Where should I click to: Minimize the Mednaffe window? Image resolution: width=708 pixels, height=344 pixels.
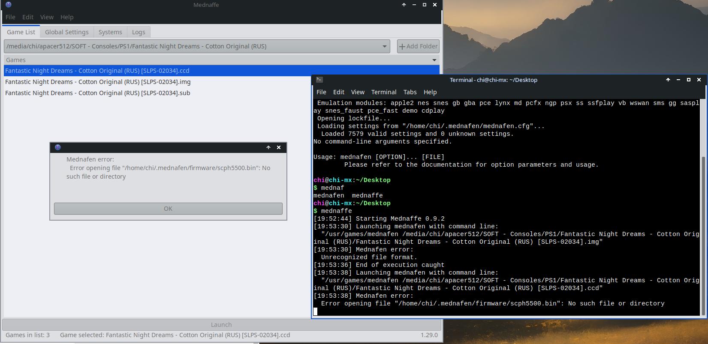[414, 5]
